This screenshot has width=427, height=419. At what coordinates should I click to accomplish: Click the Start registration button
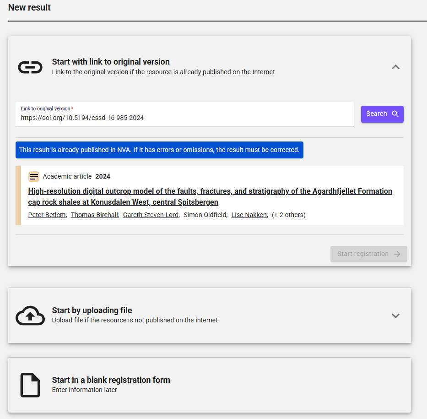[x=368, y=254]
